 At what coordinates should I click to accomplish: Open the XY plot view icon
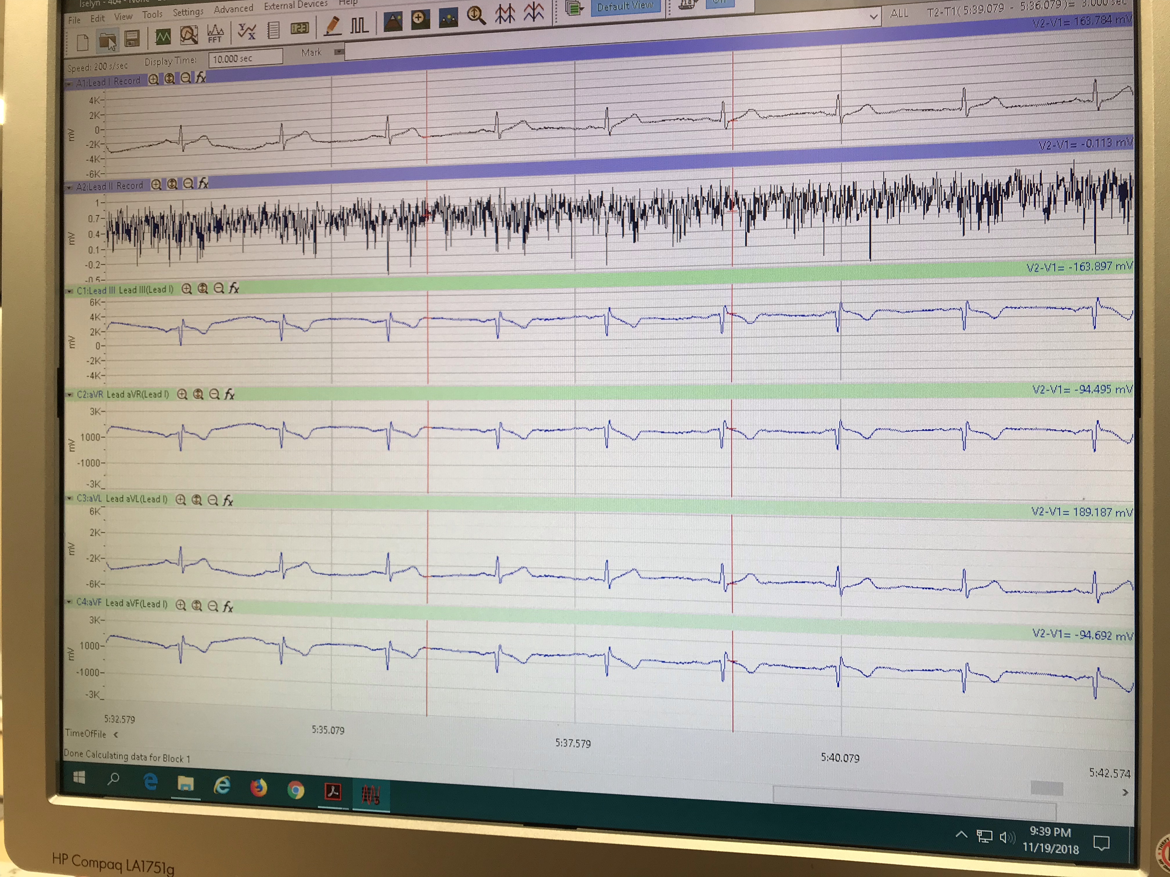246,31
